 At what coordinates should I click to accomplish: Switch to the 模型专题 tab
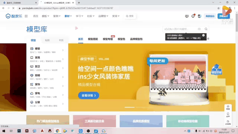[x=108, y=39]
